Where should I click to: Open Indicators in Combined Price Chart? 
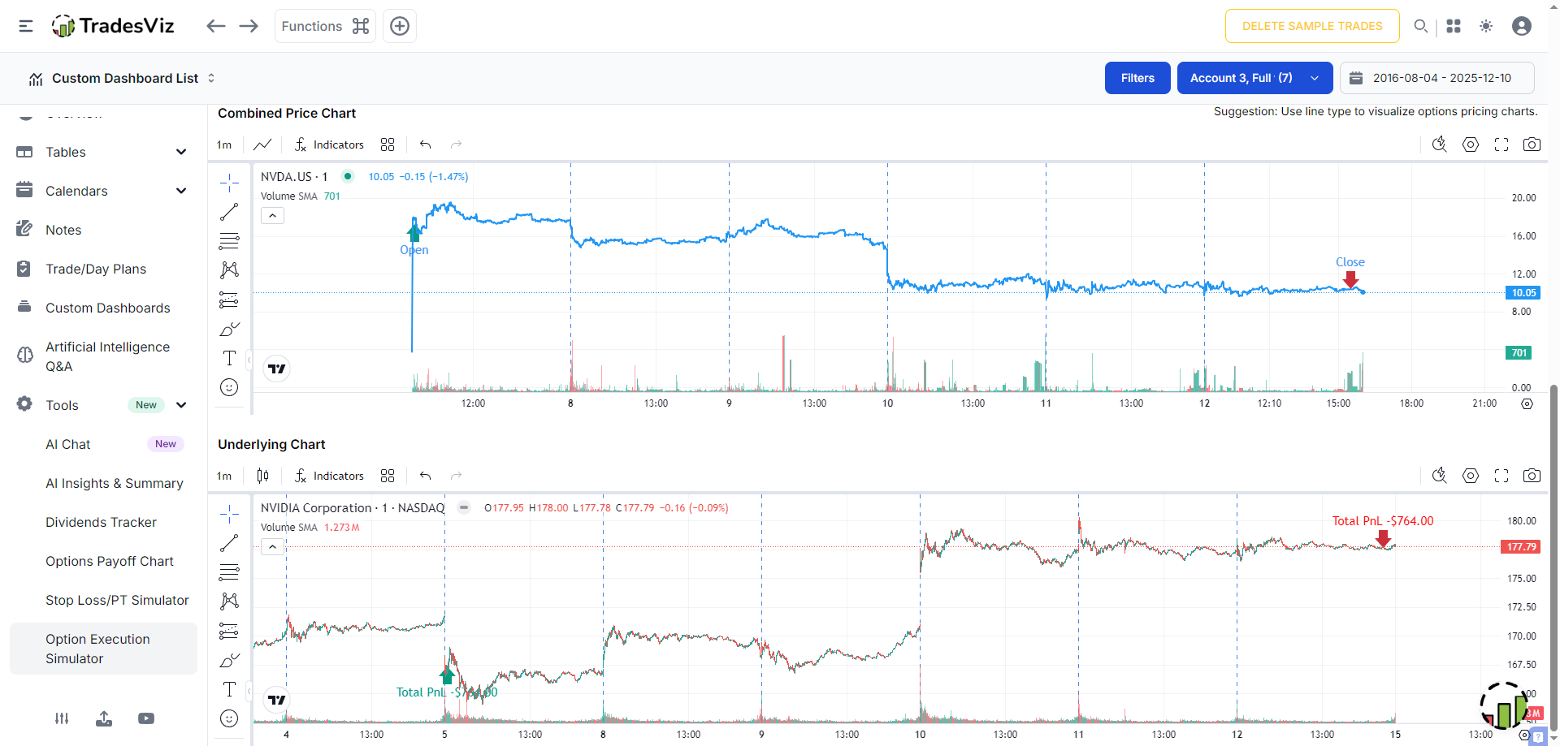tap(329, 144)
